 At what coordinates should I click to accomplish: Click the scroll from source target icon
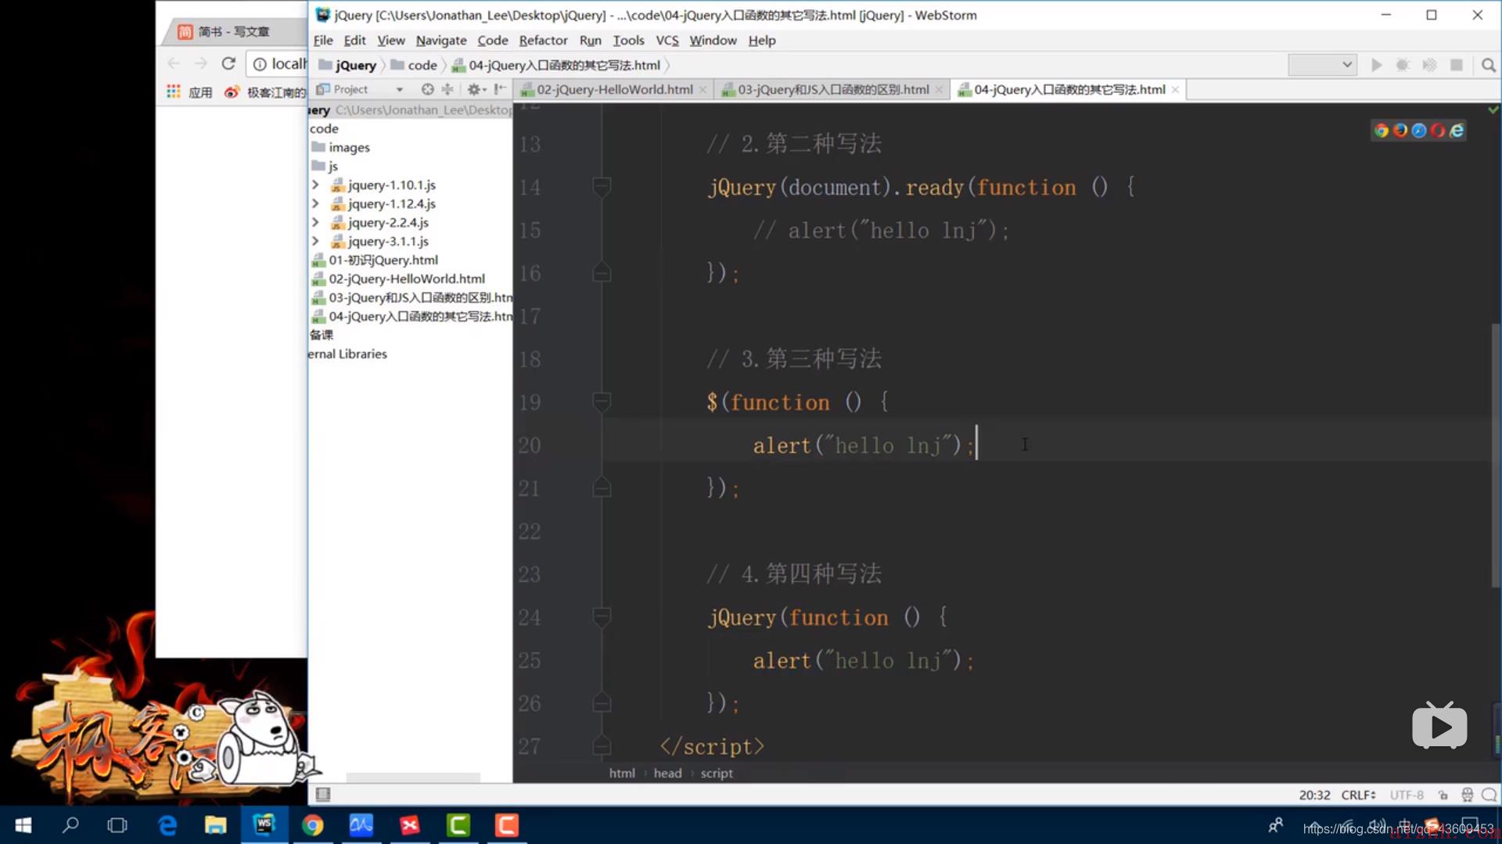427,89
